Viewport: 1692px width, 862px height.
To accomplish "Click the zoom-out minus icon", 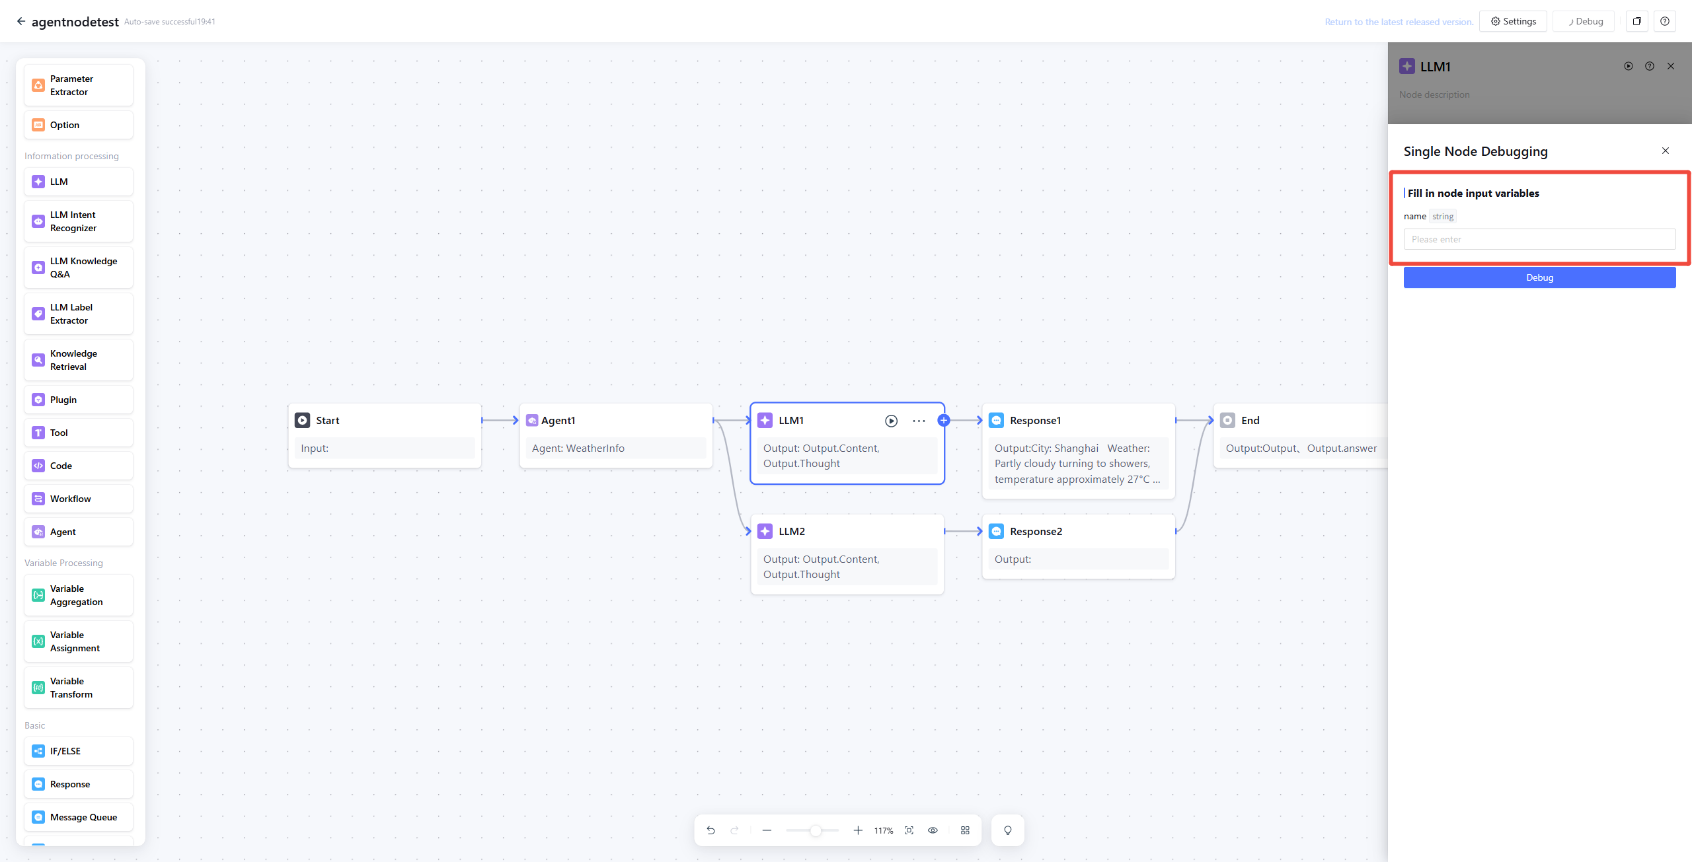I will [767, 830].
